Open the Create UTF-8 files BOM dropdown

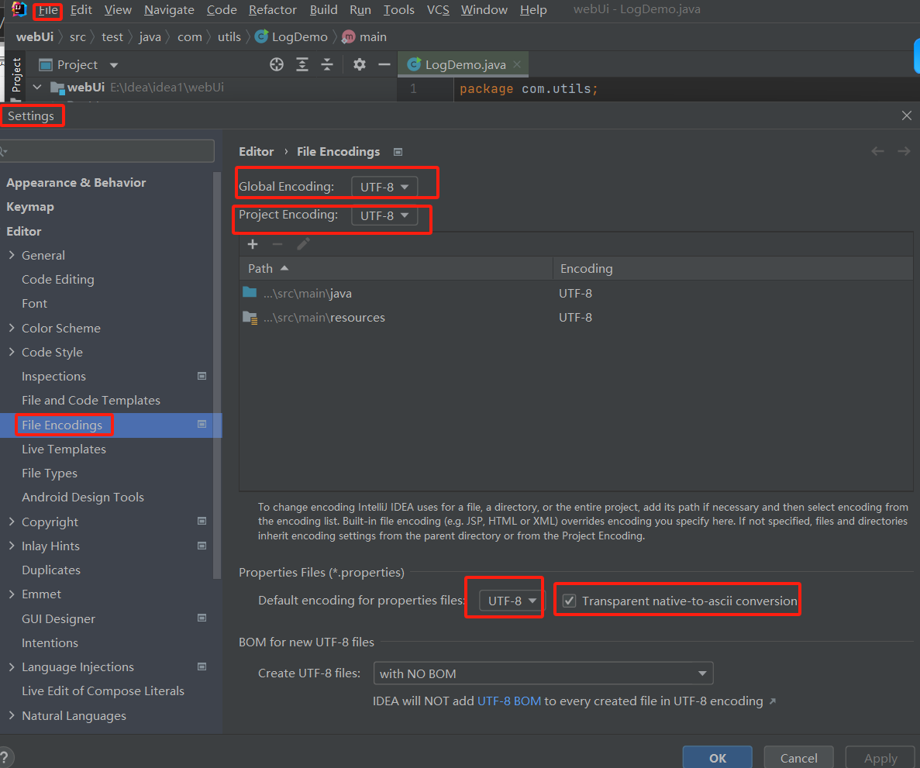(x=543, y=673)
